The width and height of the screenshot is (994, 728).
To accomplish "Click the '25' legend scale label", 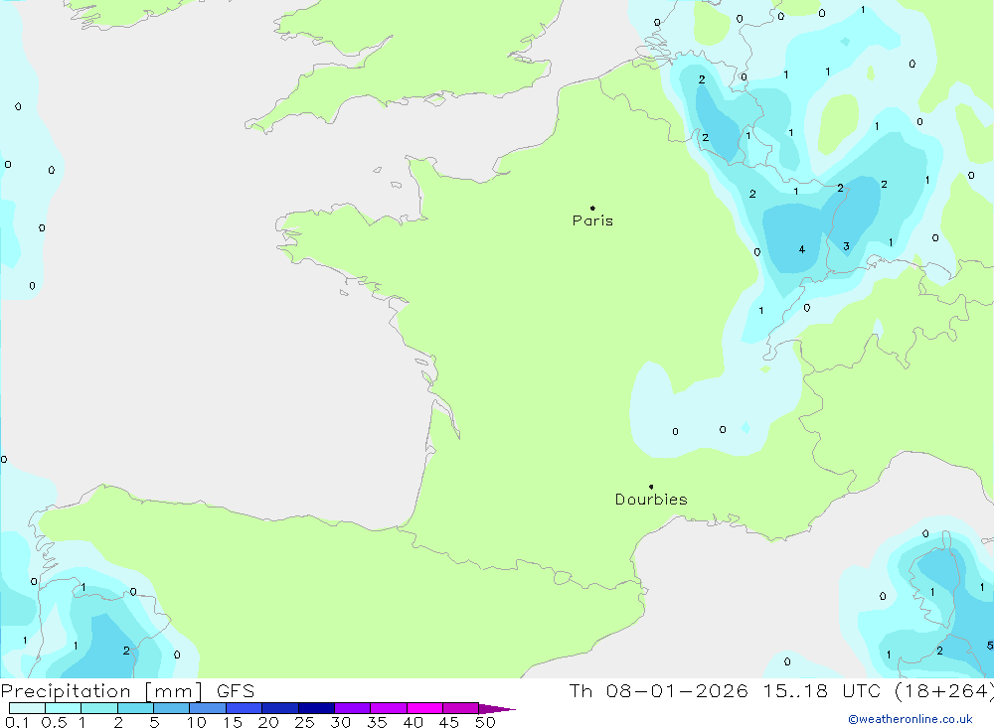I will 305,722.
